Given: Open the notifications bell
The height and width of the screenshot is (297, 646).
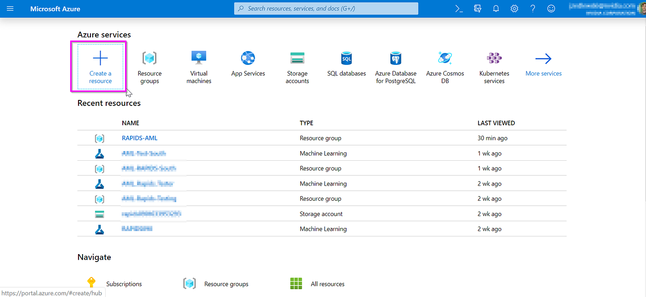Looking at the screenshot, I should point(496,9).
